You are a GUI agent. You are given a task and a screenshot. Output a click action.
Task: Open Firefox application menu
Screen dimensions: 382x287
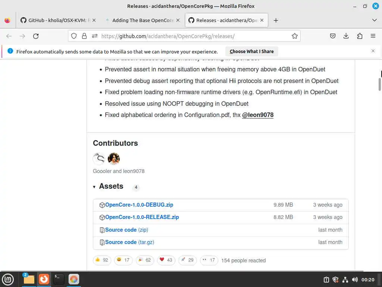click(373, 36)
